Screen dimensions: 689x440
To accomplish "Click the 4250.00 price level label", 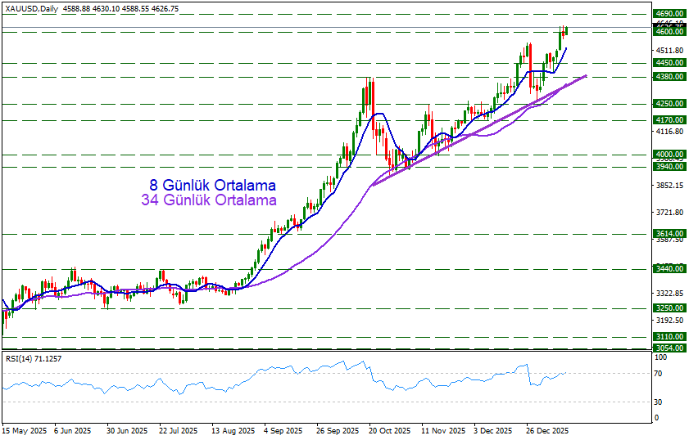I will click(669, 104).
